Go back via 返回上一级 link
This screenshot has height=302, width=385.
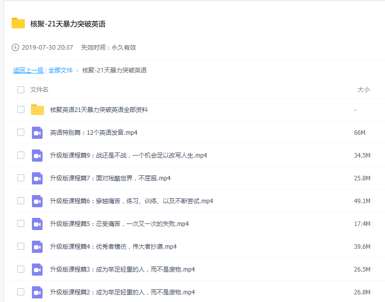(28, 70)
